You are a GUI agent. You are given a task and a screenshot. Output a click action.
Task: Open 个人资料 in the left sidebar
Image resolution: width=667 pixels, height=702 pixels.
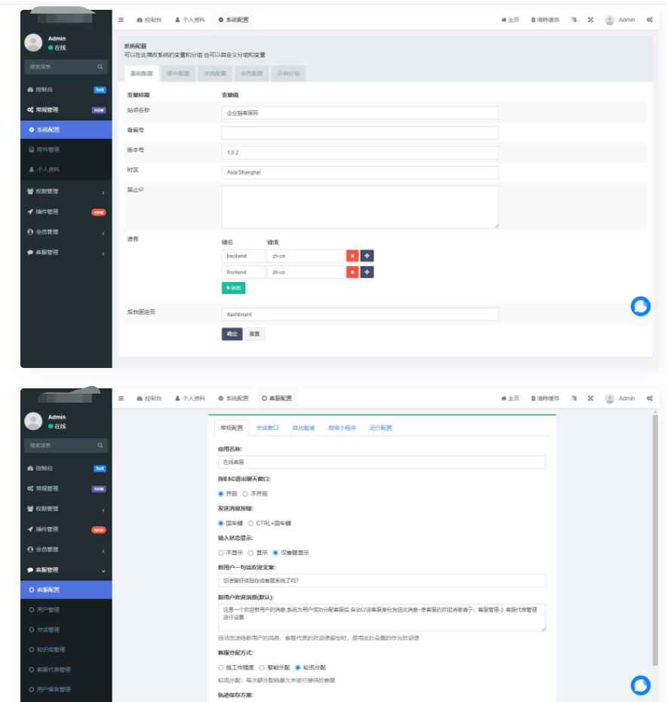pos(48,169)
